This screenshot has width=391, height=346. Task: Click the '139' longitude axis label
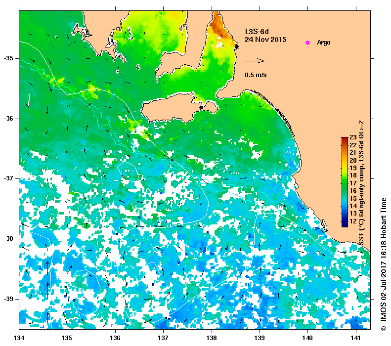260,338
